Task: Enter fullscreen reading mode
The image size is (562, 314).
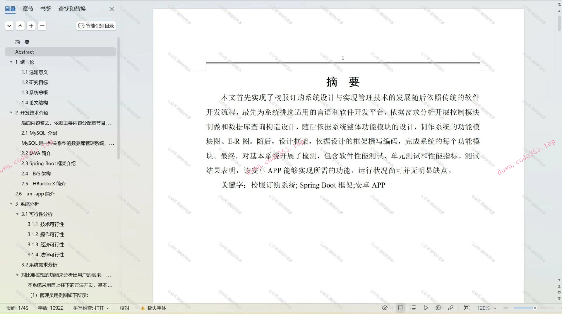Action: [x=467, y=308]
